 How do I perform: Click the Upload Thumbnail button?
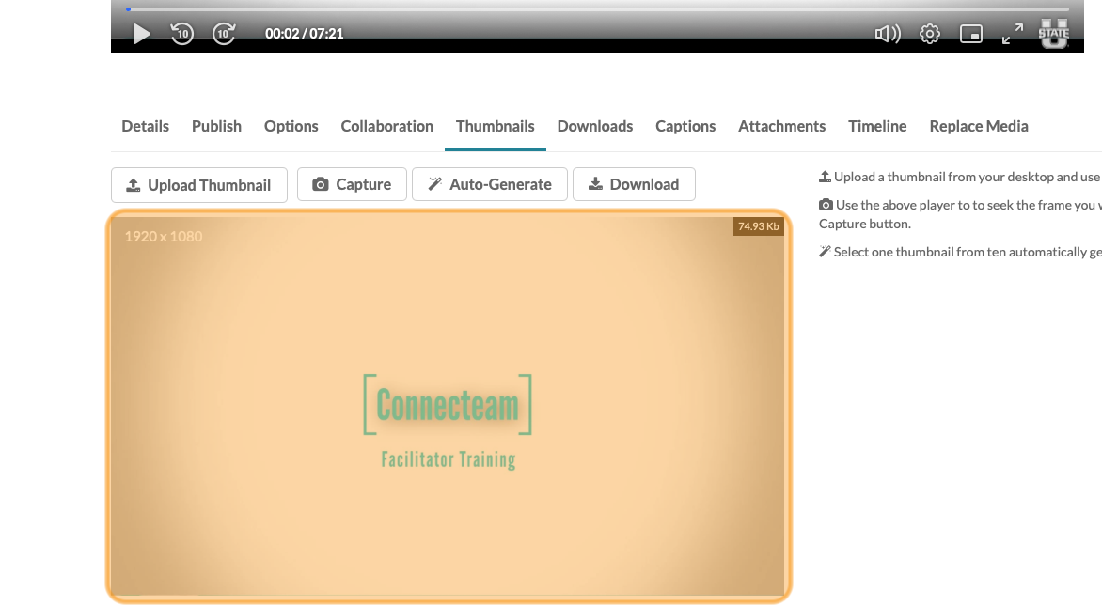click(198, 185)
